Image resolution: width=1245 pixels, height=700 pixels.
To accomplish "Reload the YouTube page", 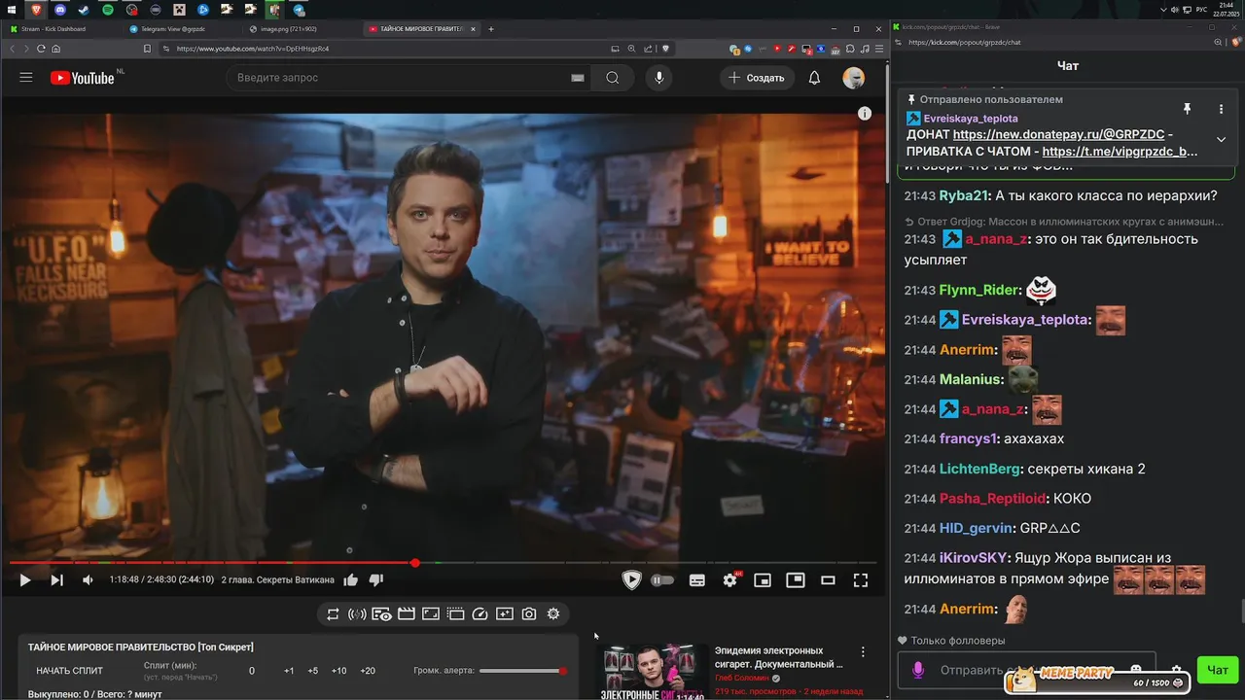I will pyautogui.click(x=41, y=49).
